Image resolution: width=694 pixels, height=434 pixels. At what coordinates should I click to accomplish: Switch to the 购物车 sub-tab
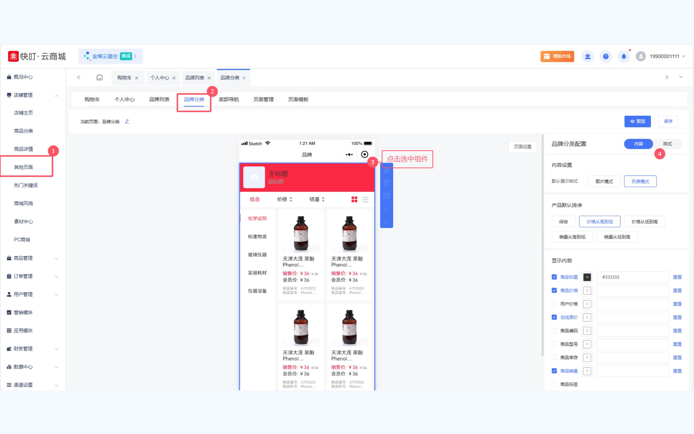click(92, 99)
